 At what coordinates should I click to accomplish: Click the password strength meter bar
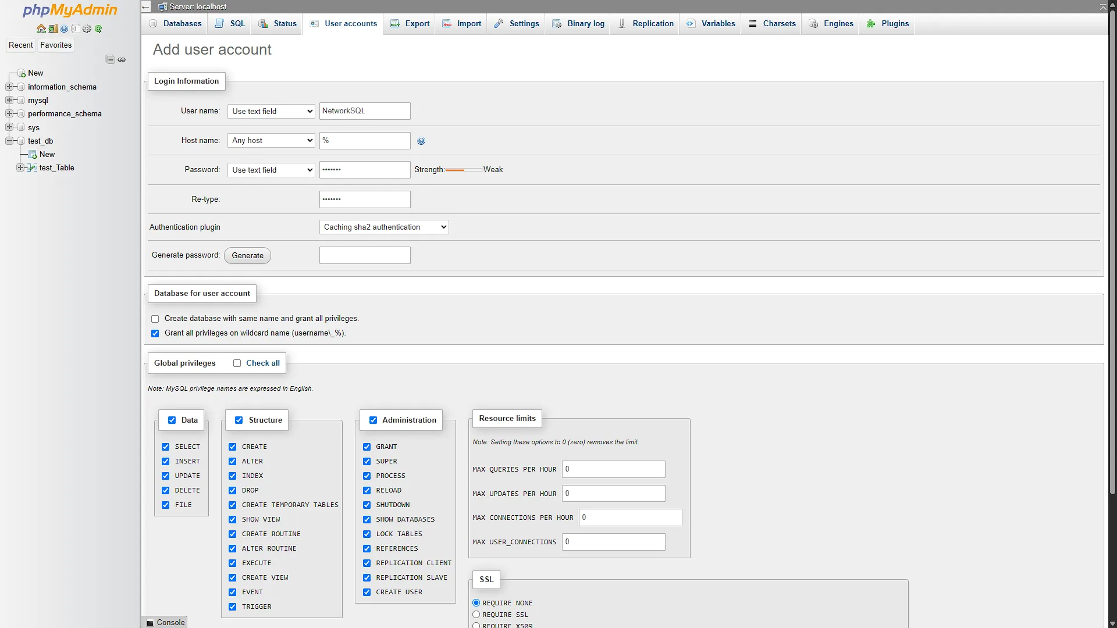[464, 170]
